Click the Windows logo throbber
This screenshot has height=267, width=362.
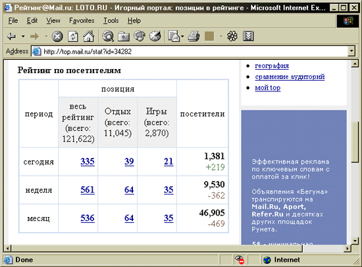[x=349, y=21]
